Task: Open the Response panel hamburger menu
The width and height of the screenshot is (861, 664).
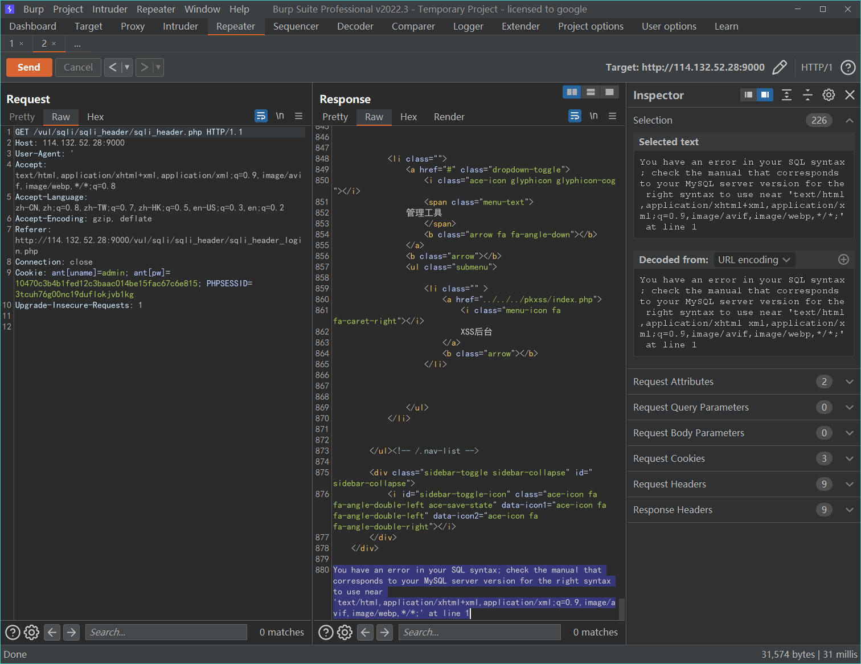Action: click(x=613, y=116)
